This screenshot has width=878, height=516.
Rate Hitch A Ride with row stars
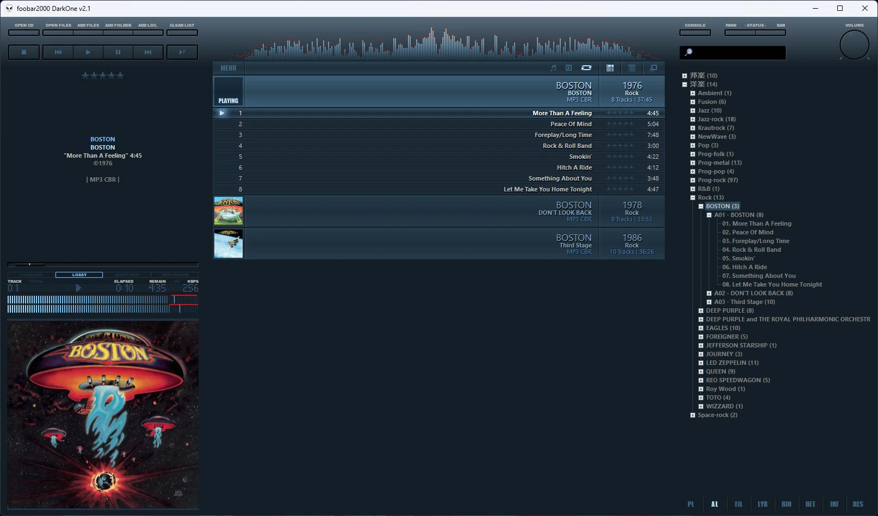(x=620, y=167)
